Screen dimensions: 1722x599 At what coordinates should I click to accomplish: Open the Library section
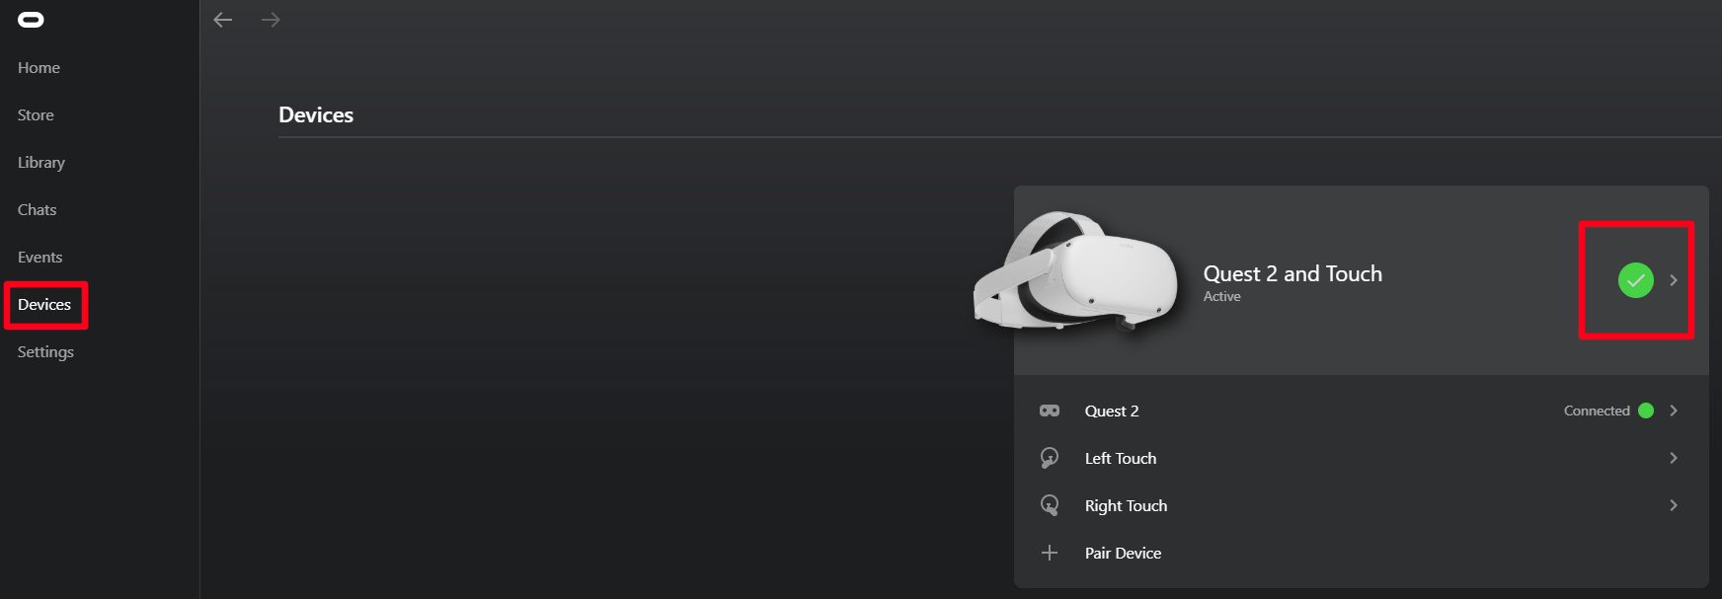pos(41,163)
